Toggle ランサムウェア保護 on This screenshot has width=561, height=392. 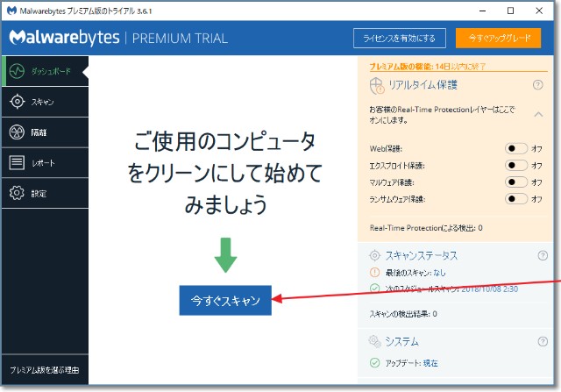coord(516,198)
